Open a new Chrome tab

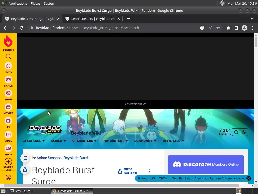click(x=128, y=19)
